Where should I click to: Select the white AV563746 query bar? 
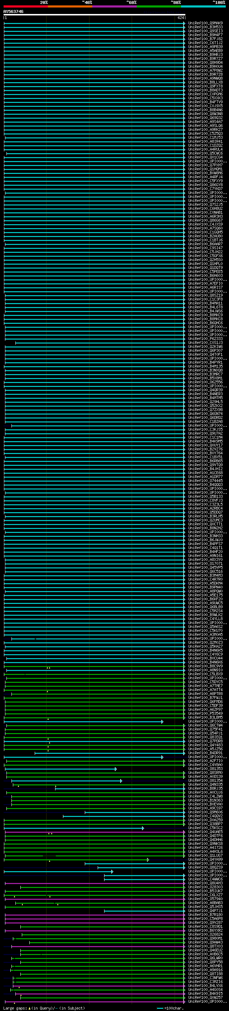[x=94, y=15]
